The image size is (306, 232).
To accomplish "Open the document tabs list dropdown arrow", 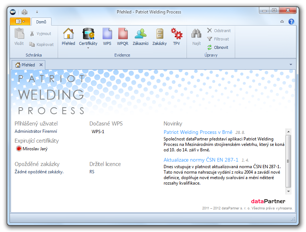I will pos(291,65).
